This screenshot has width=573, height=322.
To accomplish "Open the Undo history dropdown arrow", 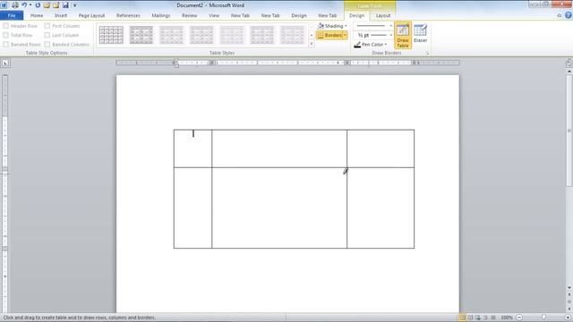I will coord(30,5).
